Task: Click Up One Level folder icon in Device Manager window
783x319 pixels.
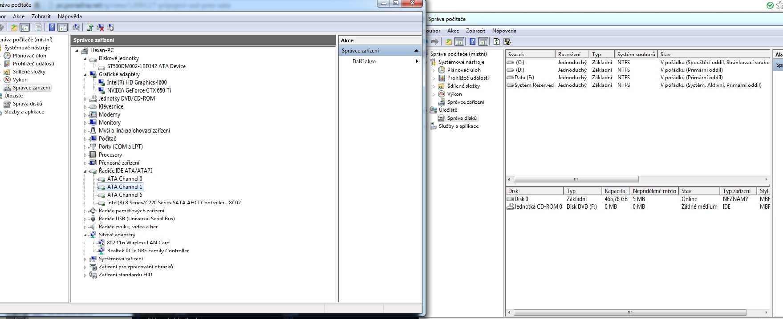Action: (14, 28)
